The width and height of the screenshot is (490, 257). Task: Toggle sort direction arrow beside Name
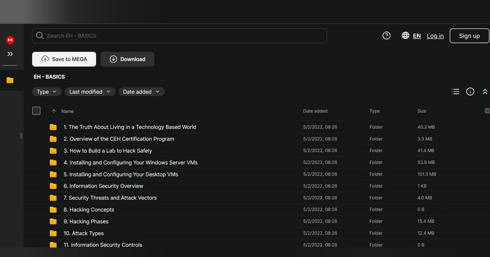(x=54, y=111)
